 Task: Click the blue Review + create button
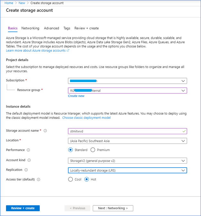23,208
